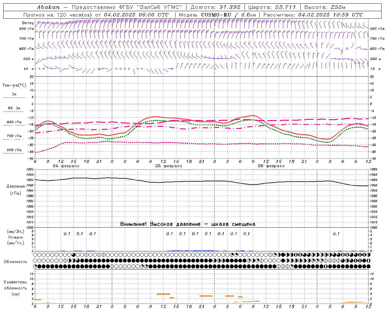This screenshot has height=309, width=386.
Task: Click the '04 февраля' date label
Action: pos(66,166)
